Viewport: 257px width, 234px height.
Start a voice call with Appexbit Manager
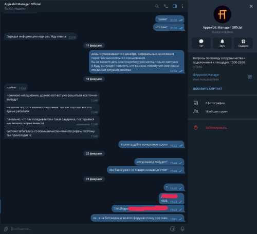point(166,6)
